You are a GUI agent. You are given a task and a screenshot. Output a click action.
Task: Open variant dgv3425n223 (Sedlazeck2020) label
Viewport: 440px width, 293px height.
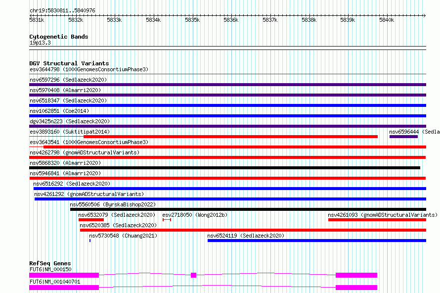(70, 121)
